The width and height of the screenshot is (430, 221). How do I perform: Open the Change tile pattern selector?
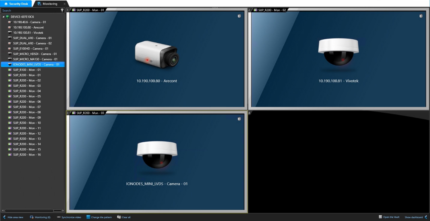pos(99,217)
